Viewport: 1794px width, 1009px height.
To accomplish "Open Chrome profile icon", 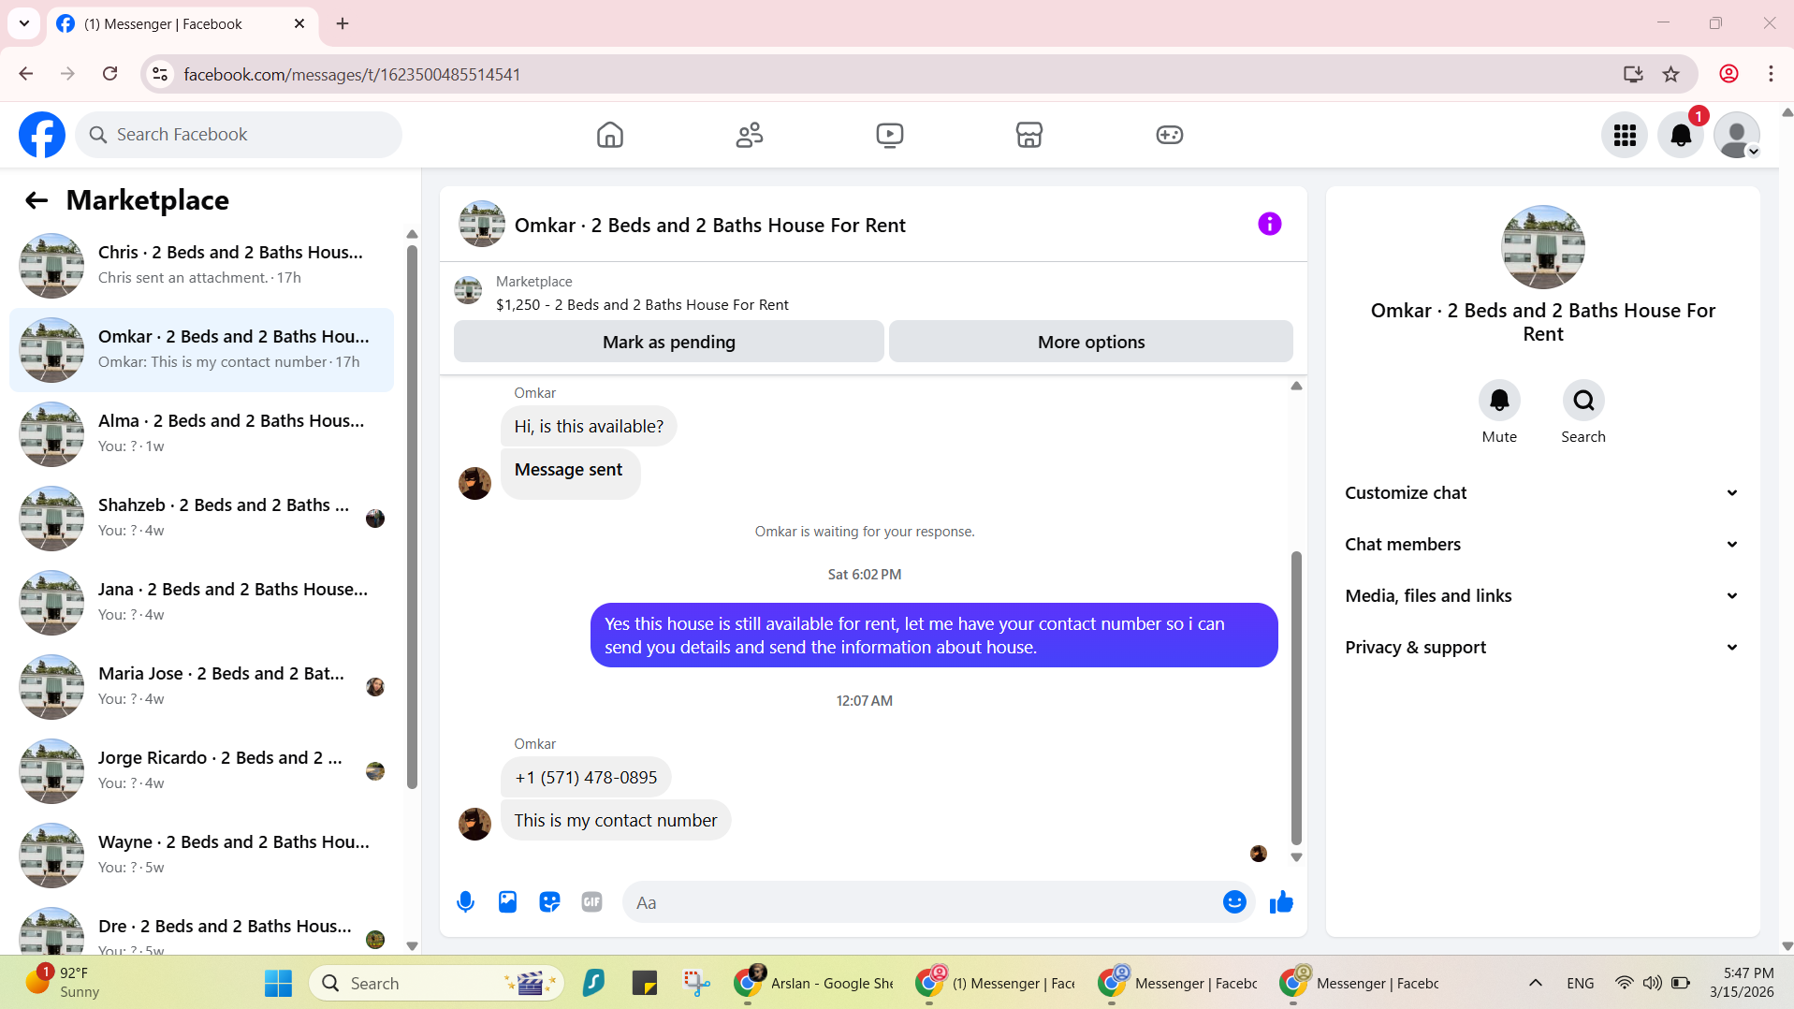I will [x=1728, y=74].
